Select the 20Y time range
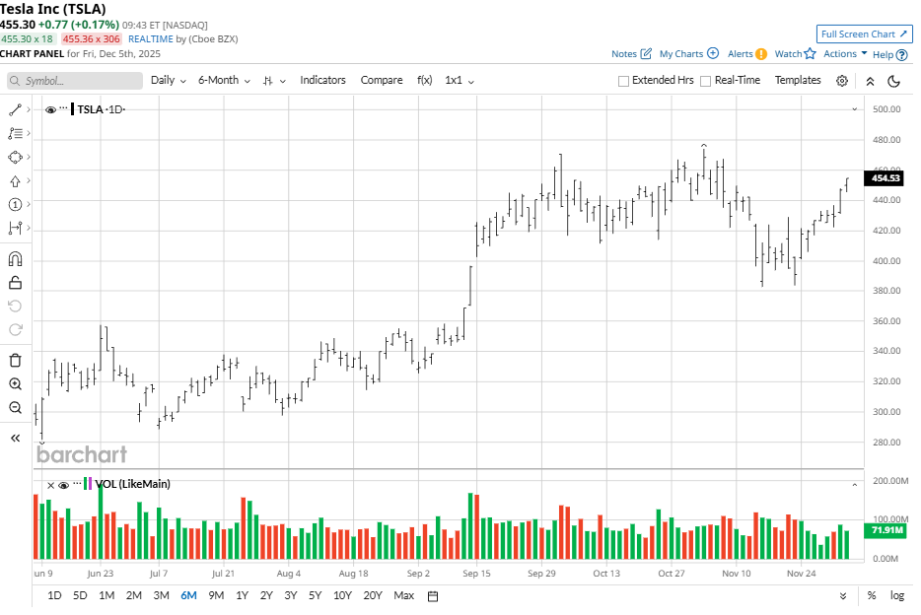This screenshot has height=615, width=921. (x=373, y=595)
